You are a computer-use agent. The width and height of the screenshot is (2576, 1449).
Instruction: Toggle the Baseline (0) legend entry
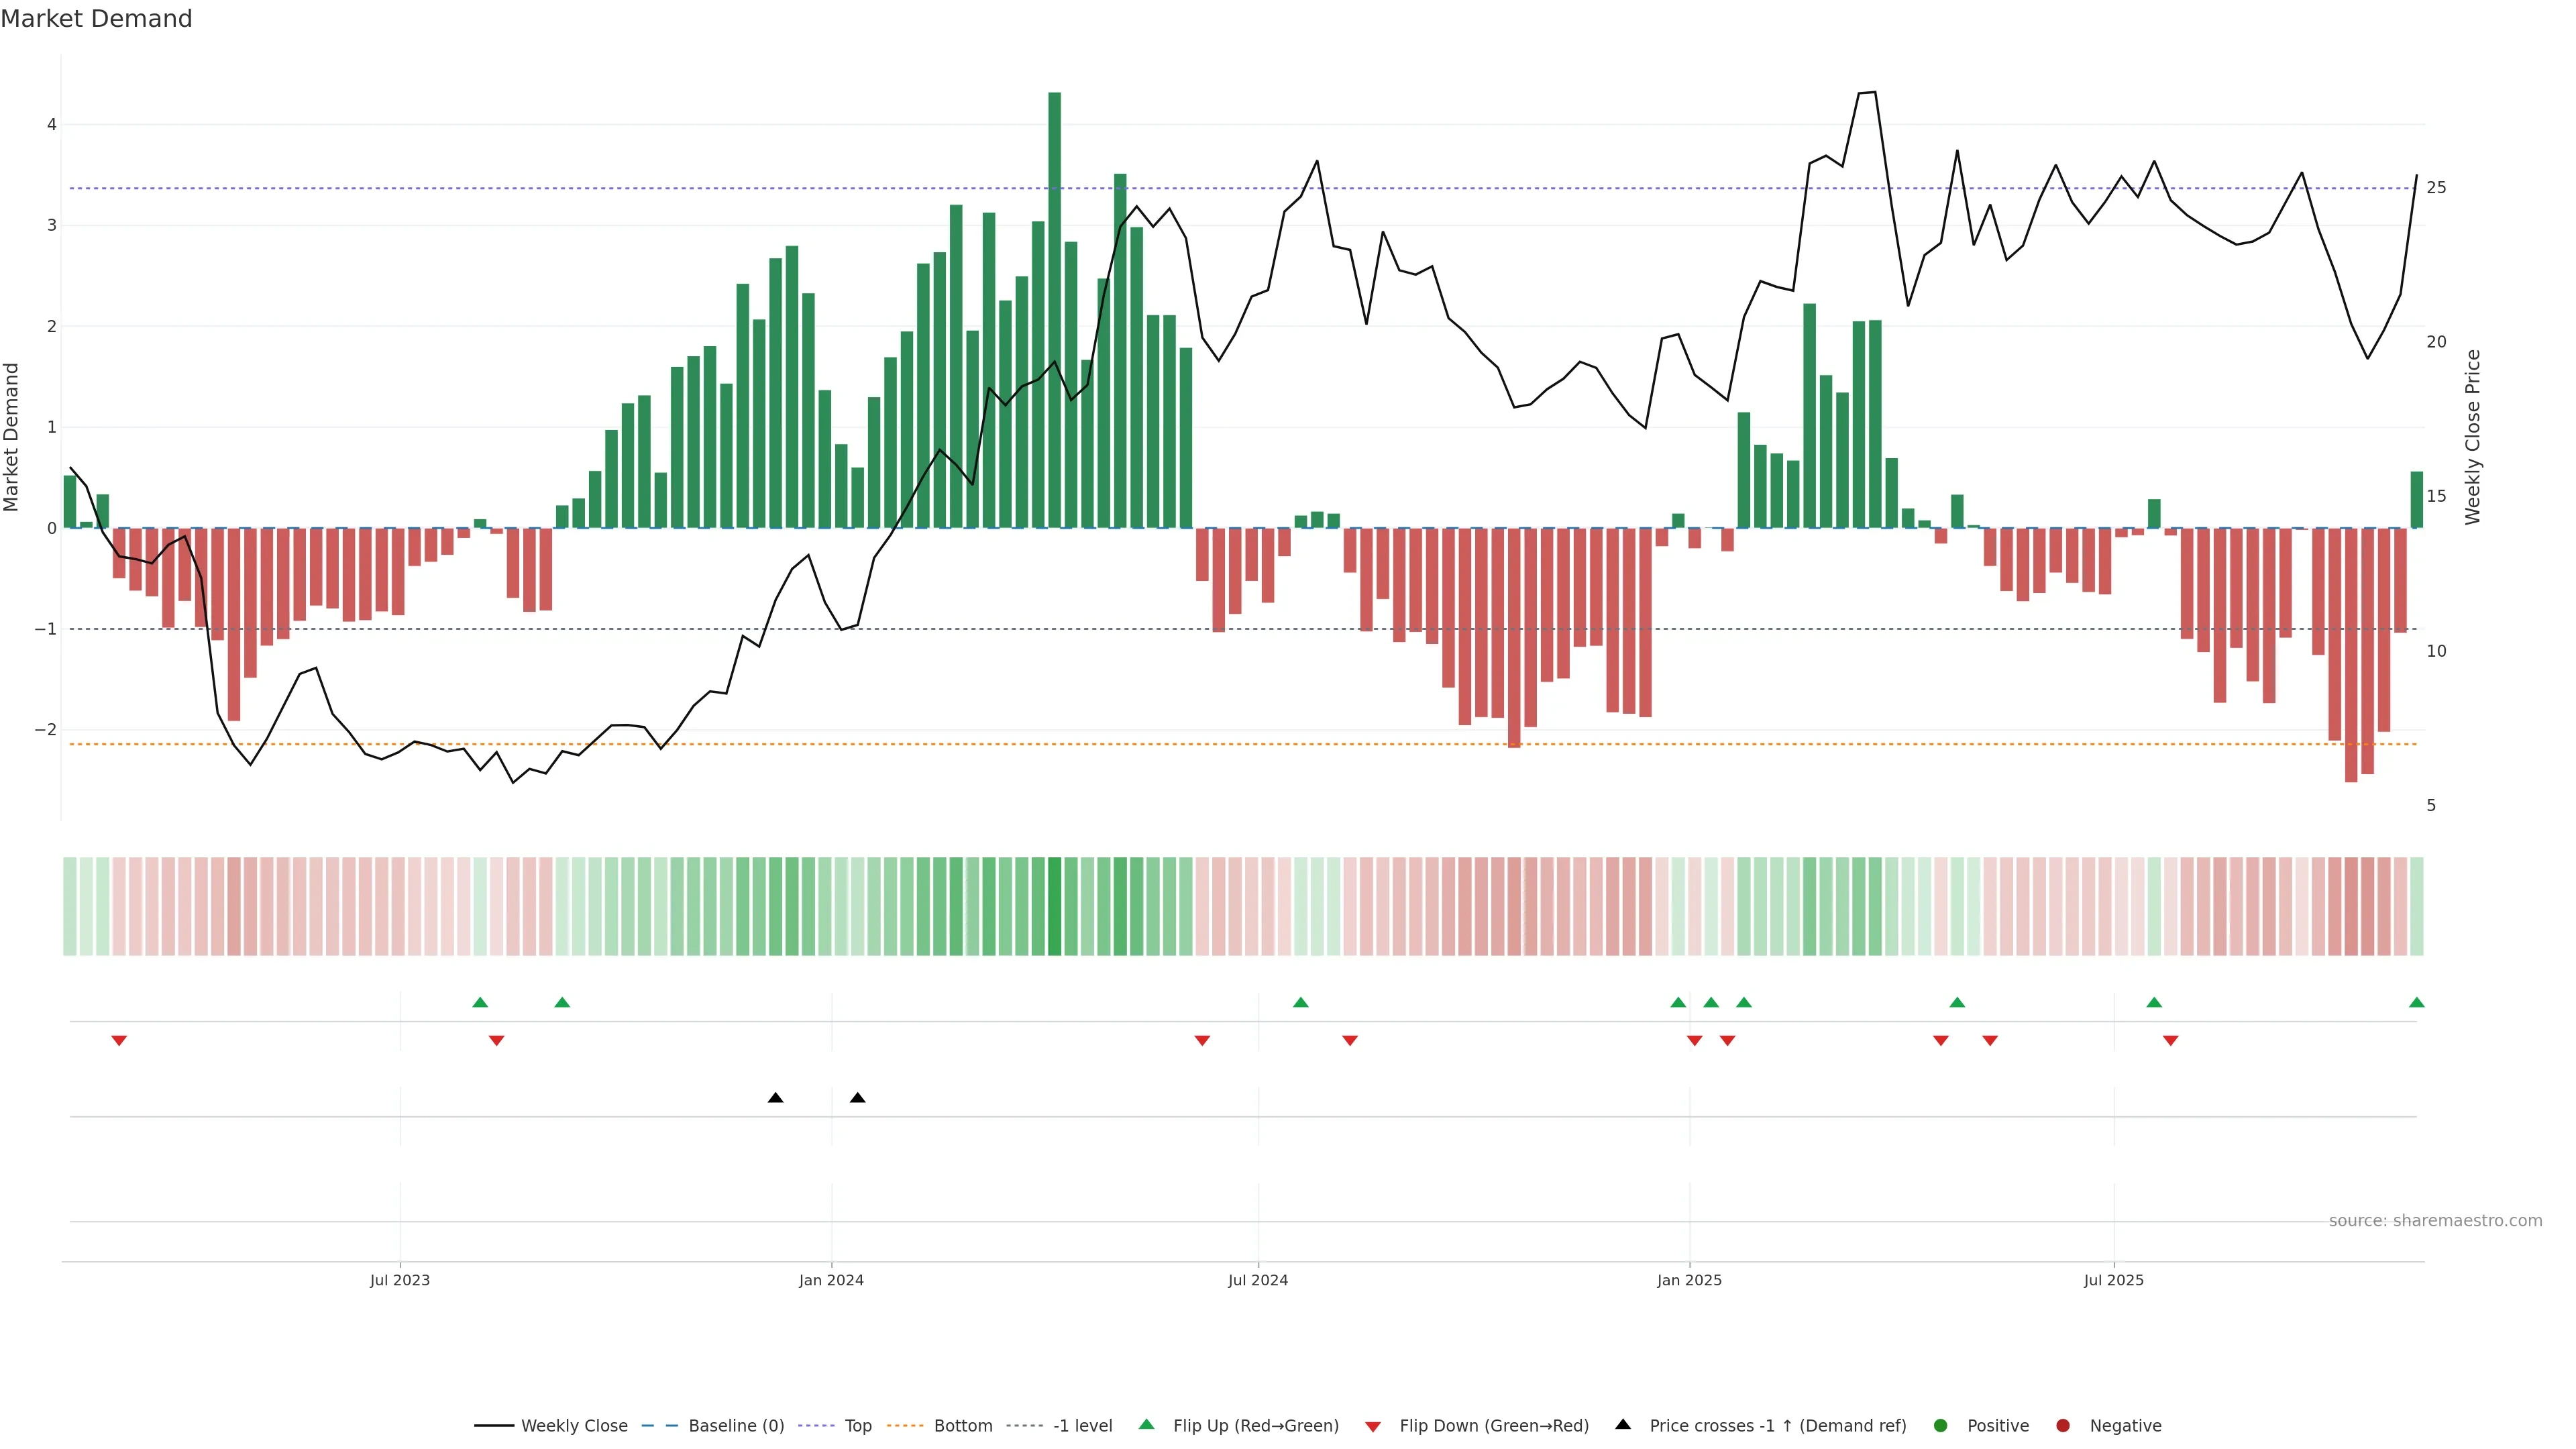point(736,1426)
